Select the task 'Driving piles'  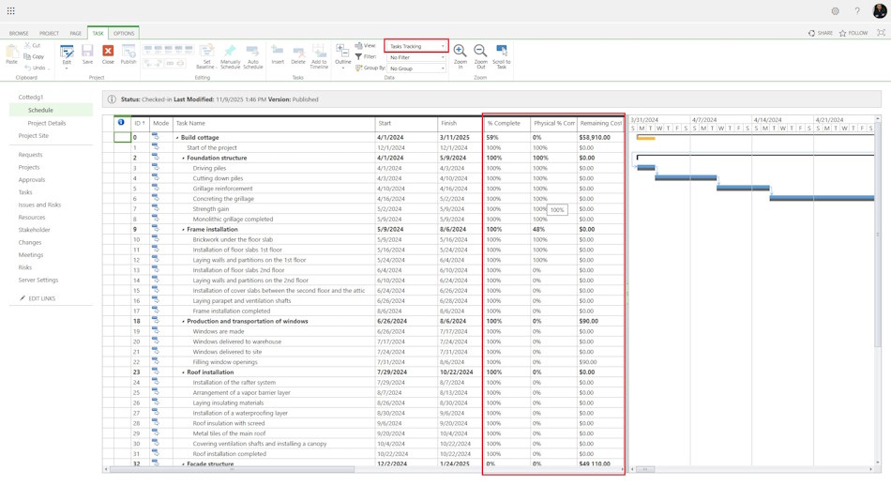point(209,168)
